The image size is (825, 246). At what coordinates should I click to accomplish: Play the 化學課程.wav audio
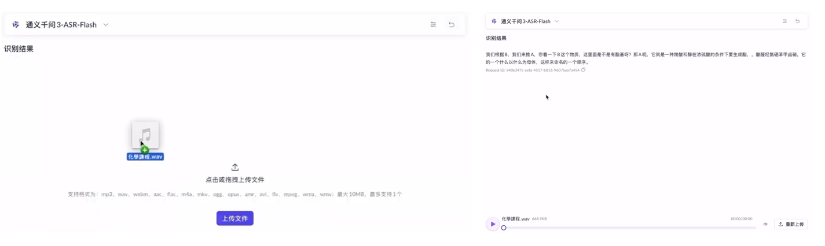click(493, 224)
